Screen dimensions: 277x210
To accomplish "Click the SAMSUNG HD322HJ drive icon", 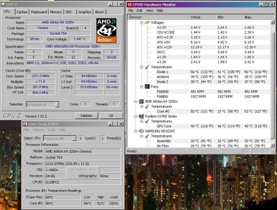I will 141,131.
